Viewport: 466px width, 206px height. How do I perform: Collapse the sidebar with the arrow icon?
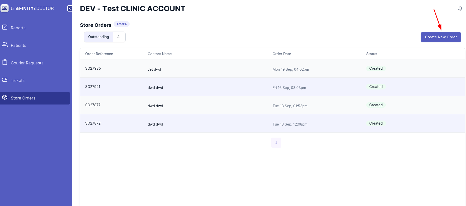(70, 9)
